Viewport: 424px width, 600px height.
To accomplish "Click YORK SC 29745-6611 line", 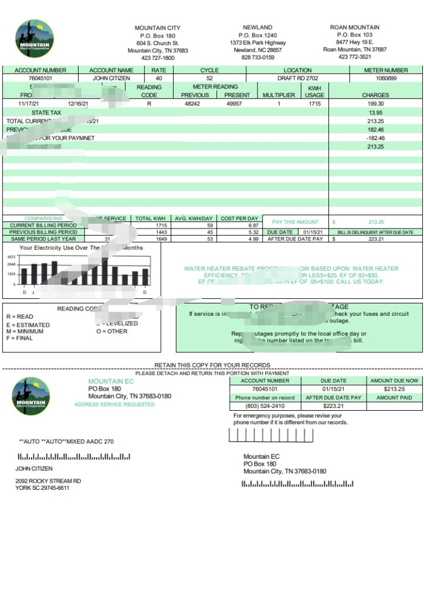I will 42,488.
